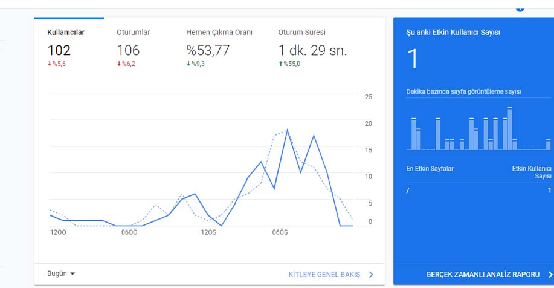Click the chart peak above 06ÖS

tap(287, 130)
